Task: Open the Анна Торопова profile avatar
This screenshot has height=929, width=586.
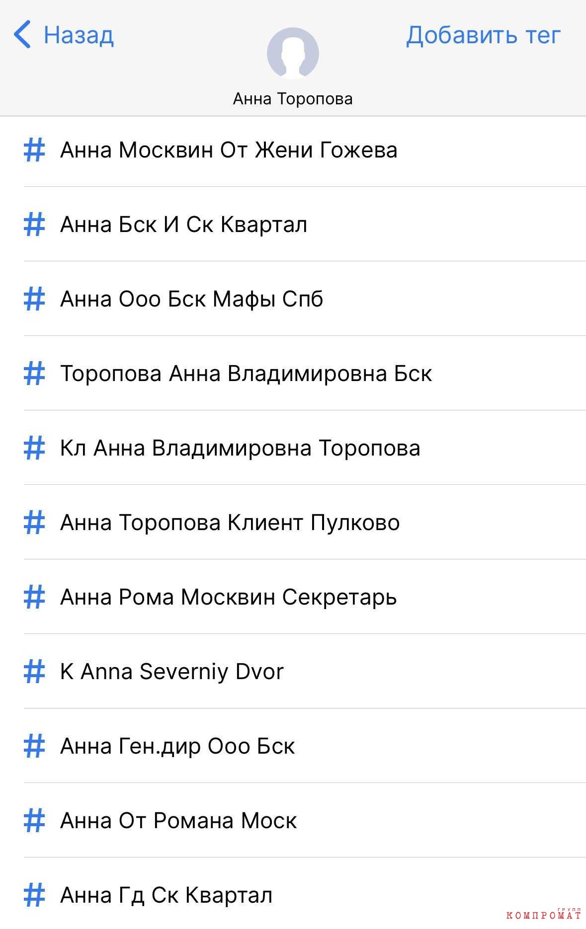Action: 293,53
